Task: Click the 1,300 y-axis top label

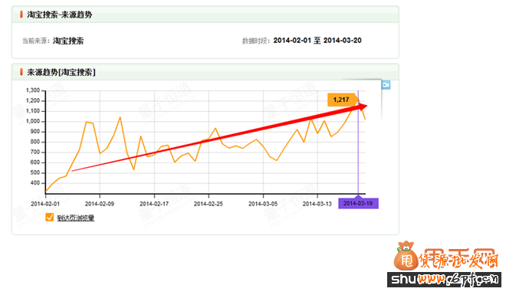Action: pos(33,90)
